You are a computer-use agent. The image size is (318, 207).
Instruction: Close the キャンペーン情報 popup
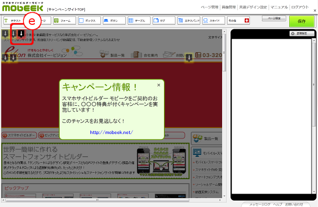[x=159, y=85]
